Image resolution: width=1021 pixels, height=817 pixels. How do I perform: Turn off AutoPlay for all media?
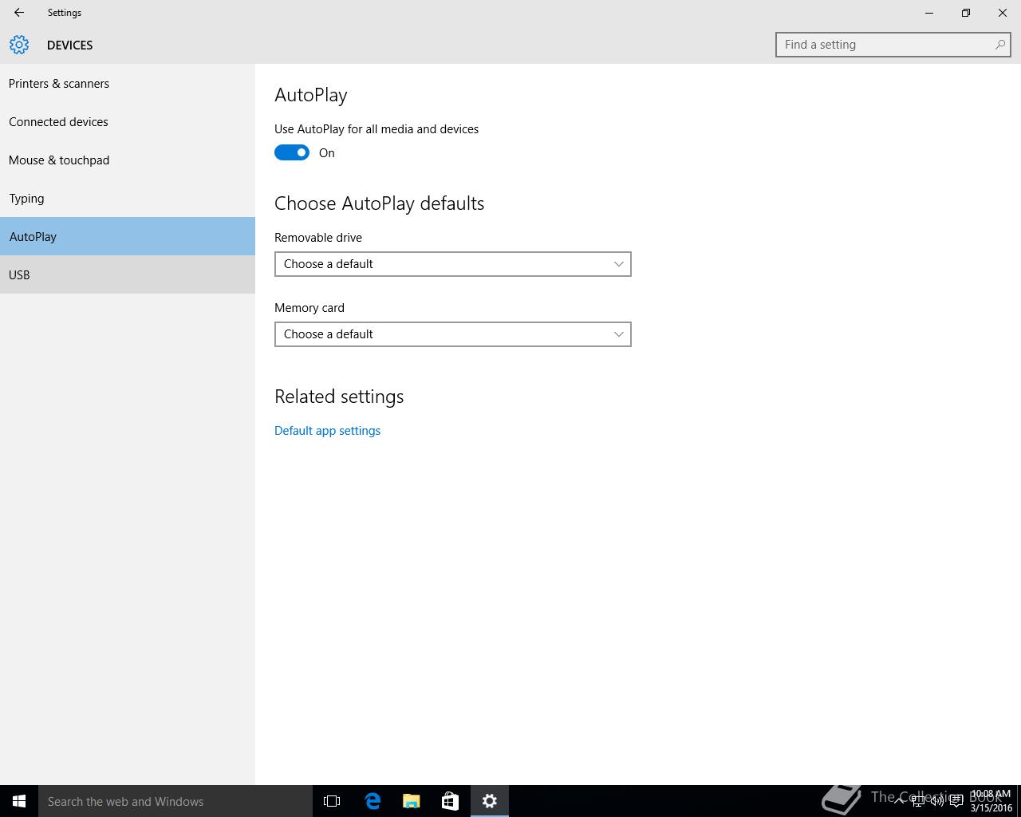point(292,153)
